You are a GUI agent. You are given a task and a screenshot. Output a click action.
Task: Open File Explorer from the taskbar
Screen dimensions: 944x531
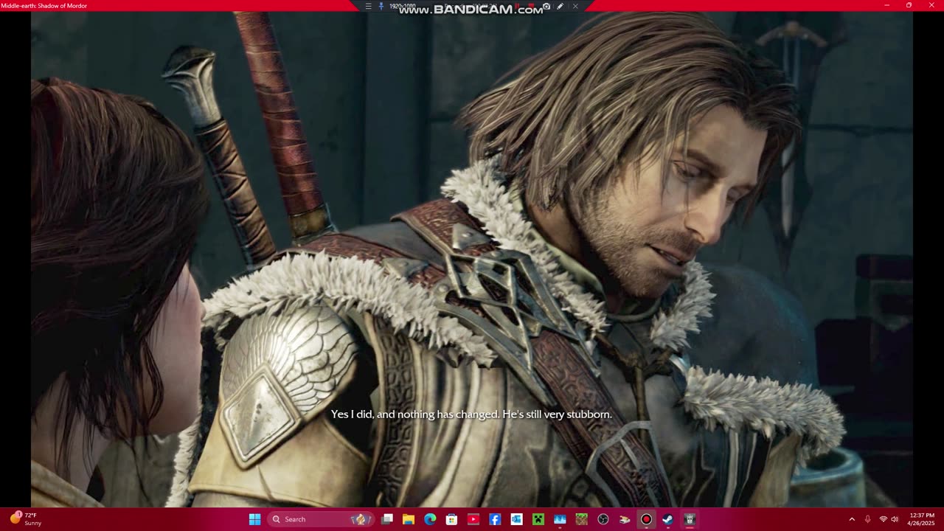[409, 519]
